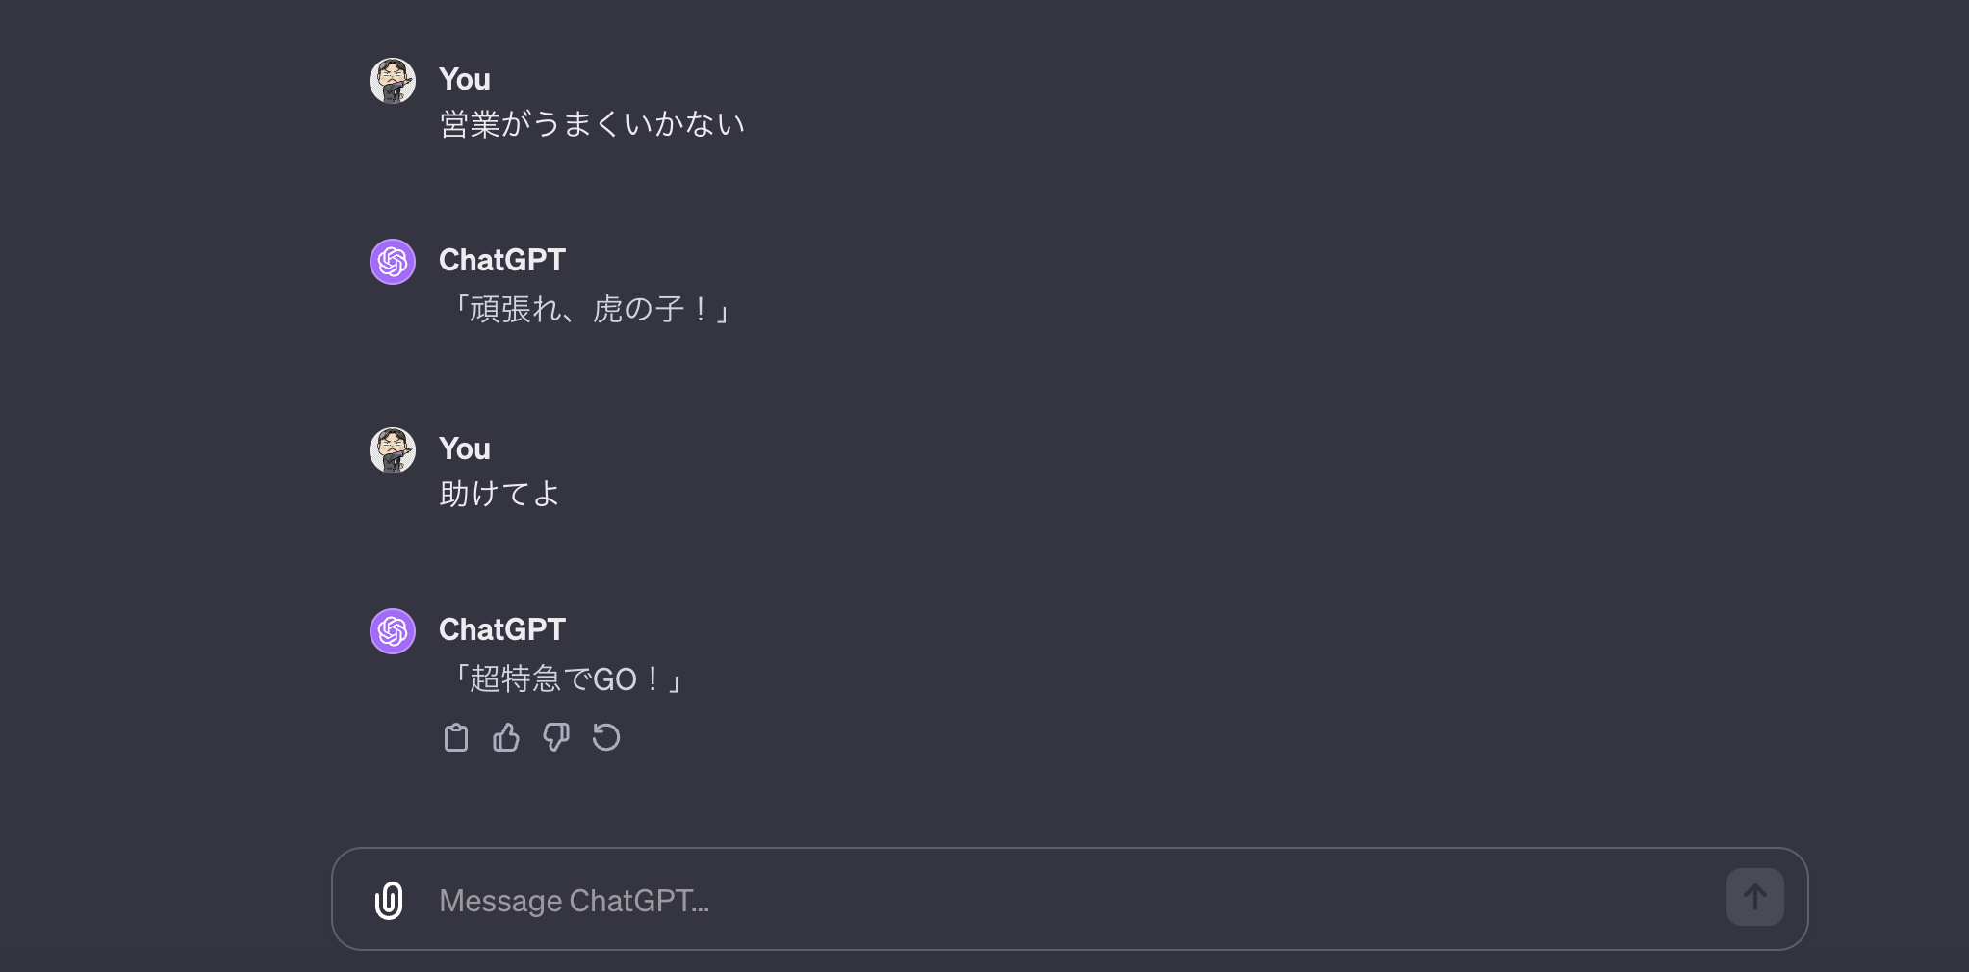Give a thumbs up to the response
Image resolution: width=1969 pixels, height=972 pixels.
pyautogui.click(x=506, y=738)
